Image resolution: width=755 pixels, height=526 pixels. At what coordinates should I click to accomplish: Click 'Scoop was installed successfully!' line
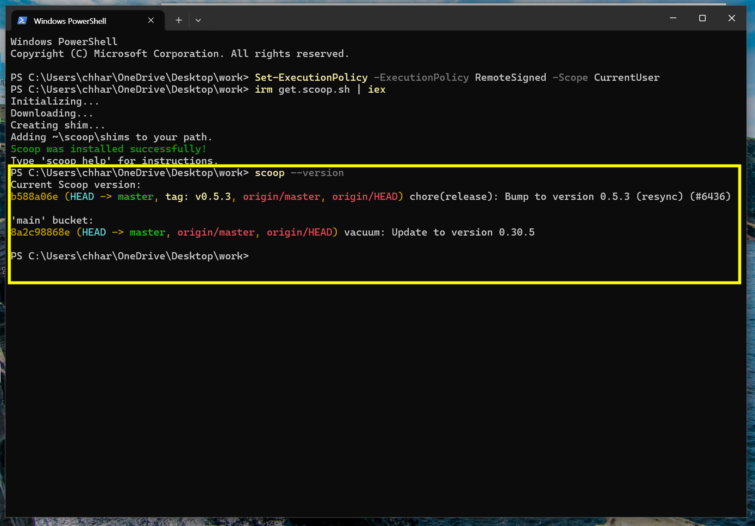tap(108, 149)
